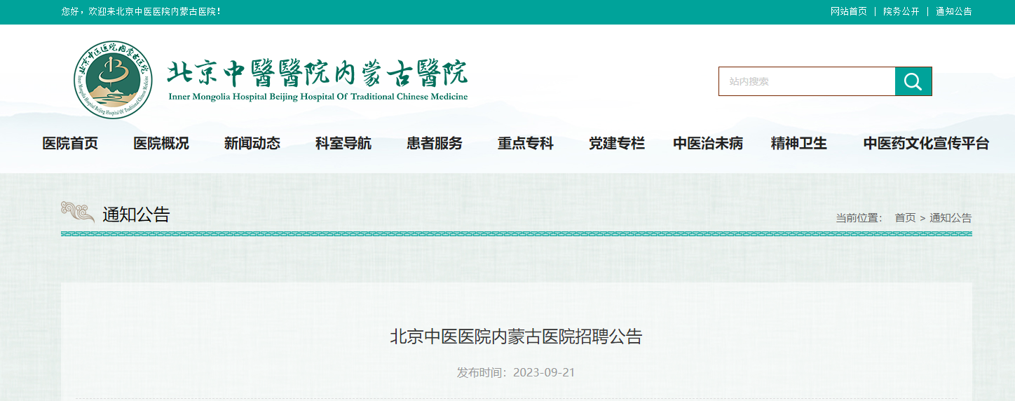
Task: Click 首页 in the breadcrumb path
Action: coord(905,218)
